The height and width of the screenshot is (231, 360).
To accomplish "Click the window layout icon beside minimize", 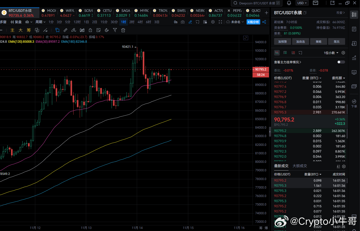I will coord(332,3).
